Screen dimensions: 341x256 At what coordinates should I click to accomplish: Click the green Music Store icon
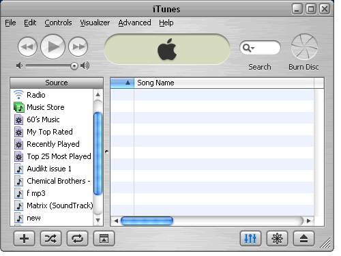coord(19,107)
